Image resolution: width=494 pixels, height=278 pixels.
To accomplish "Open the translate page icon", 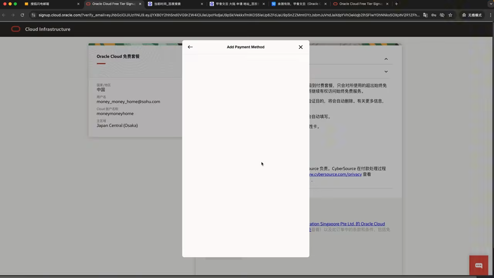I will tap(425, 15).
